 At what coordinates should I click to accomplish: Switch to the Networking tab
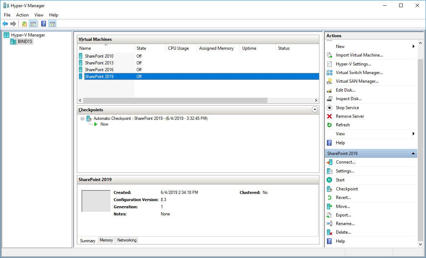(126, 240)
